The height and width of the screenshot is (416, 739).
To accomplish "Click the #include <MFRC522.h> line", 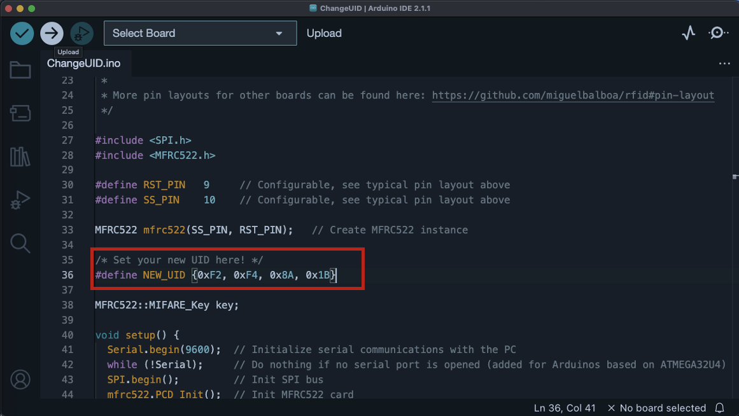I will pyautogui.click(x=155, y=155).
